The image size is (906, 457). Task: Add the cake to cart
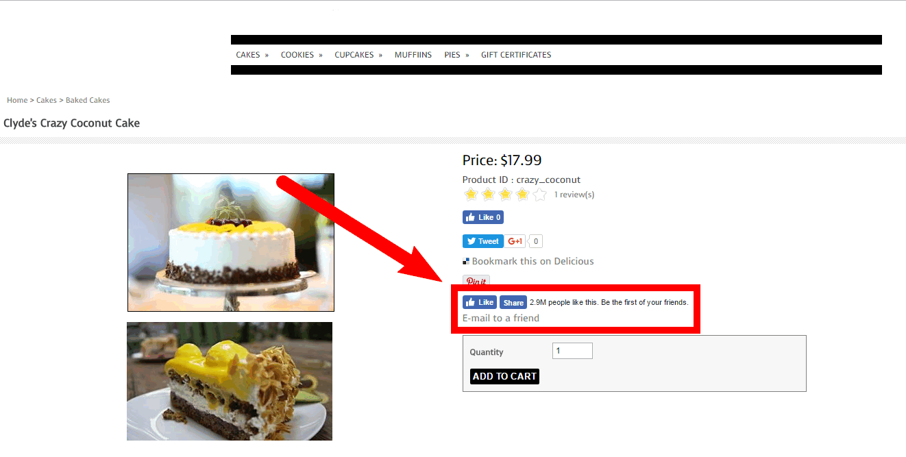[504, 376]
